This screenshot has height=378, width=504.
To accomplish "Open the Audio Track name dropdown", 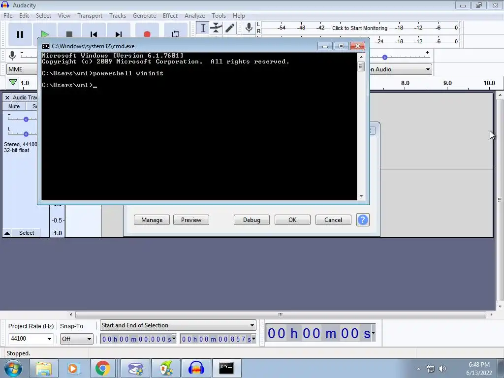I will click(25, 97).
